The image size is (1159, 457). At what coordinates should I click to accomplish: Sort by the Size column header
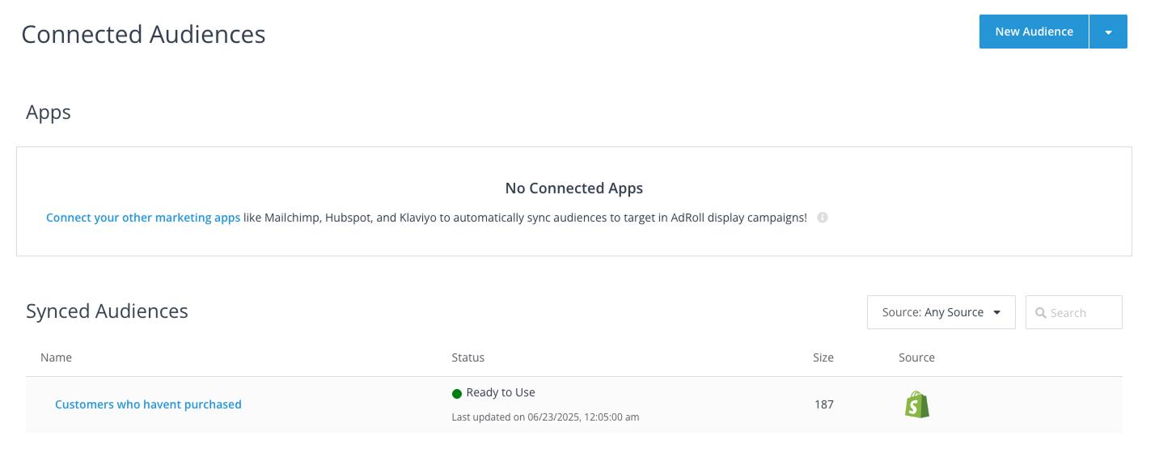[823, 358]
